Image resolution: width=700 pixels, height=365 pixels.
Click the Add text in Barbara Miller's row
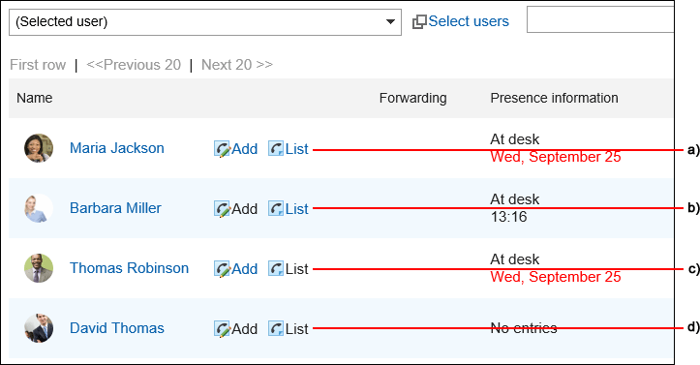[x=245, y=209]
